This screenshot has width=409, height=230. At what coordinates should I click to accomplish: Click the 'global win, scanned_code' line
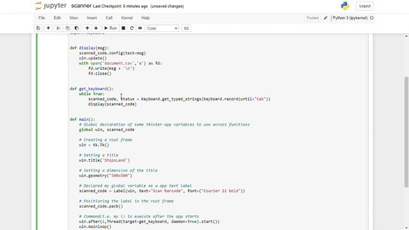coord(107,130)
